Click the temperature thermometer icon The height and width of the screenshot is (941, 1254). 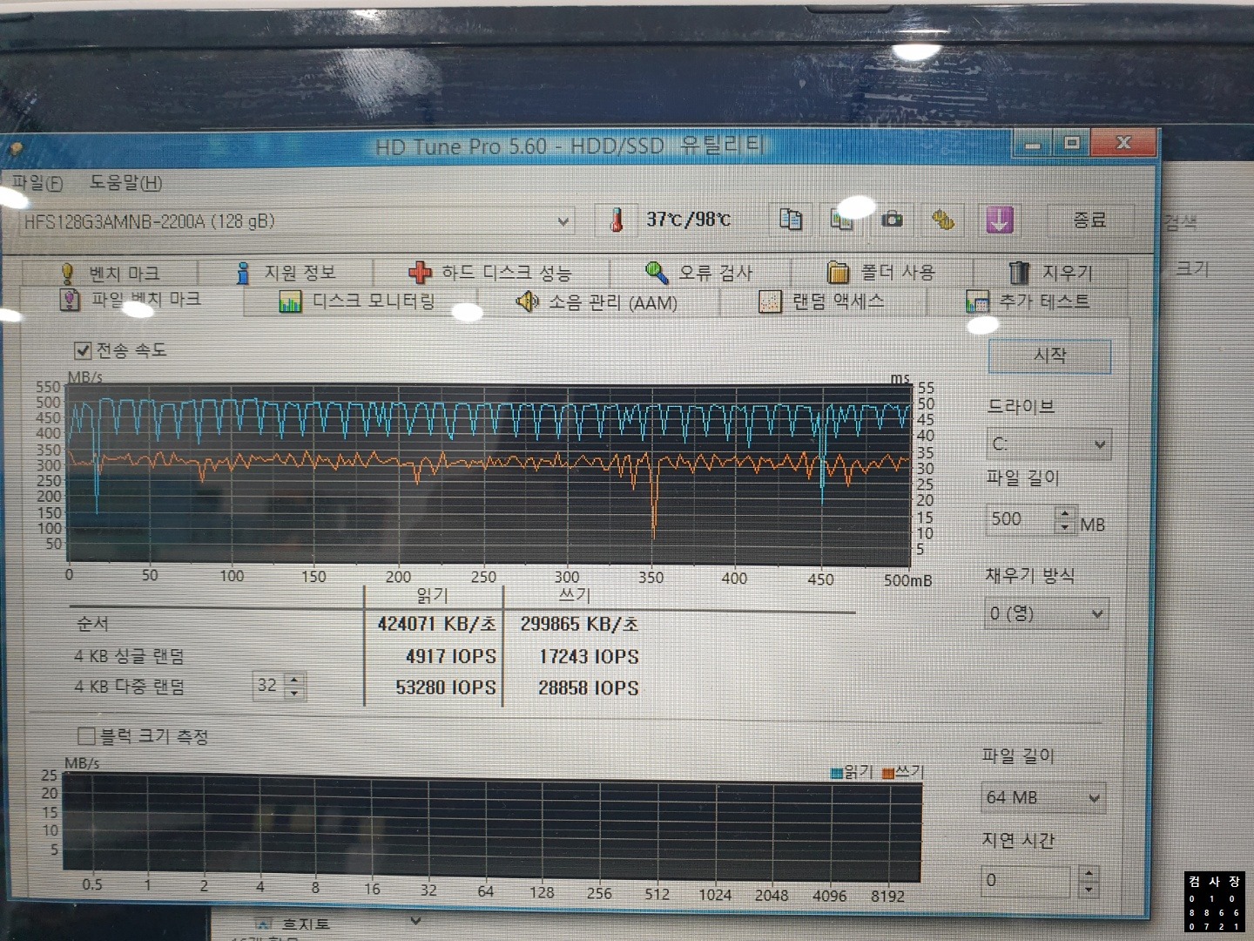pos(617,220)
